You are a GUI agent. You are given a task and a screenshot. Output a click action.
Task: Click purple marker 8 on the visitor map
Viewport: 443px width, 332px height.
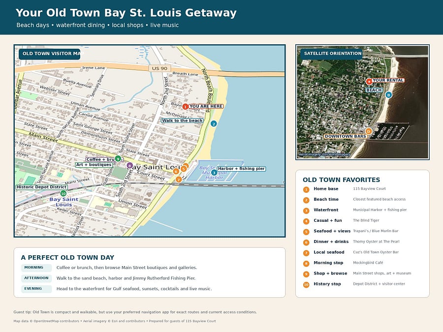coord(129,165)
